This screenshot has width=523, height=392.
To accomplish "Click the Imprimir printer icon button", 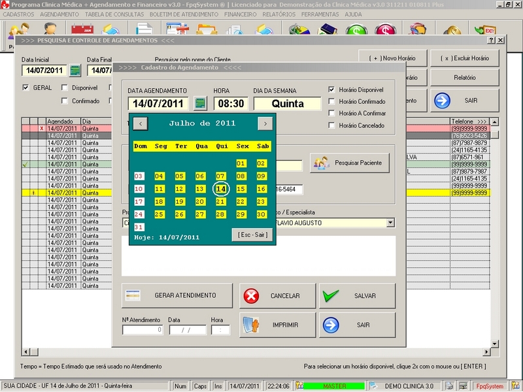I will point(251,325).
